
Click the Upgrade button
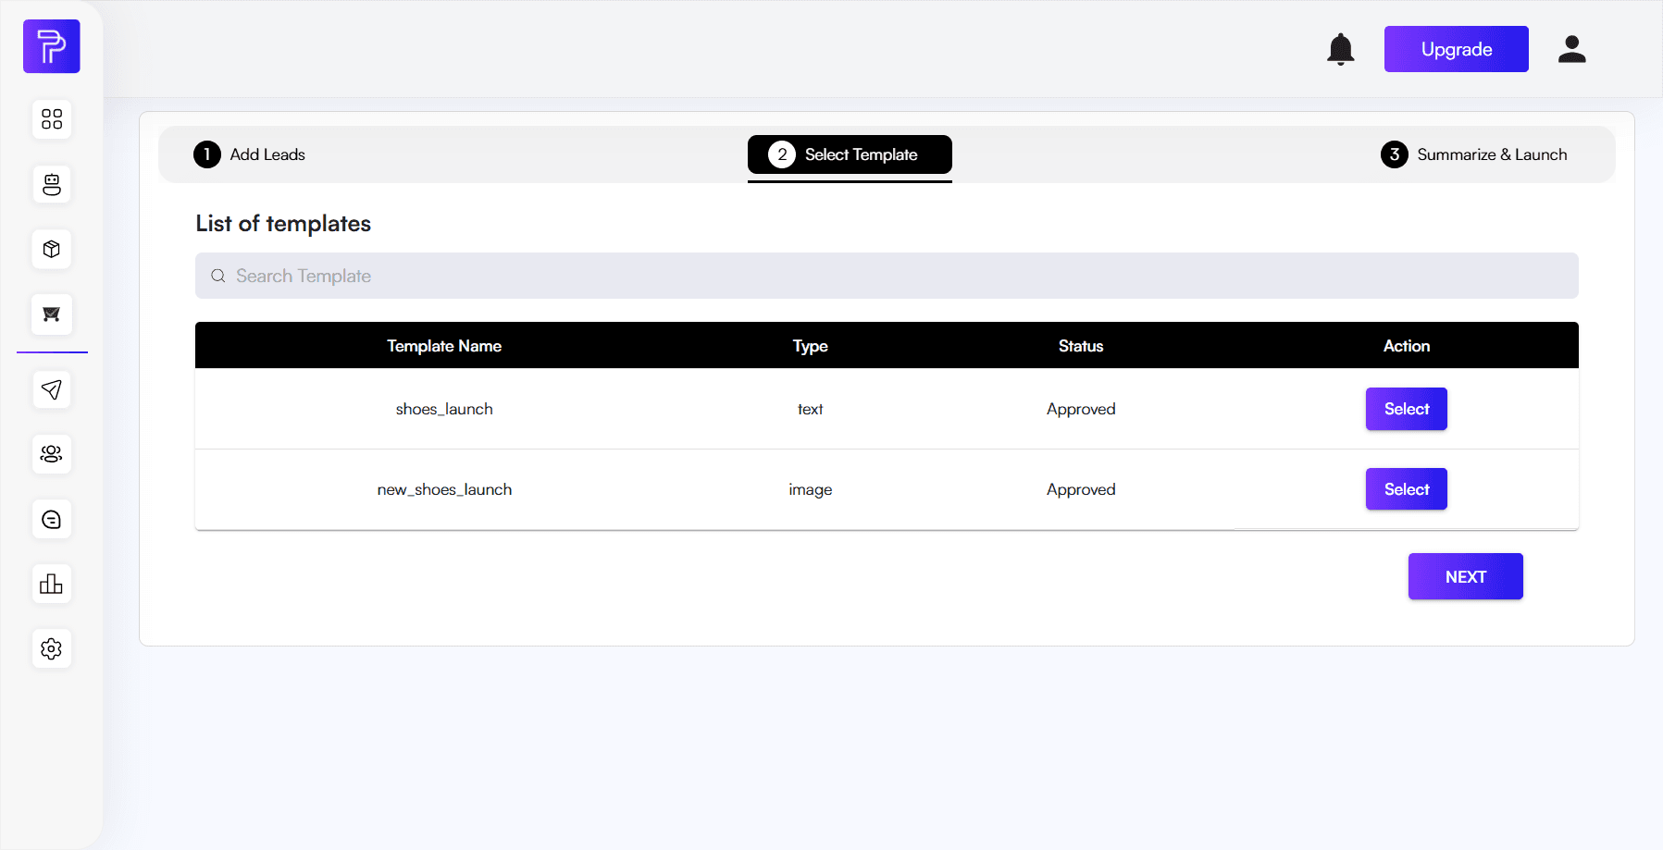(x=1456, y=49)
